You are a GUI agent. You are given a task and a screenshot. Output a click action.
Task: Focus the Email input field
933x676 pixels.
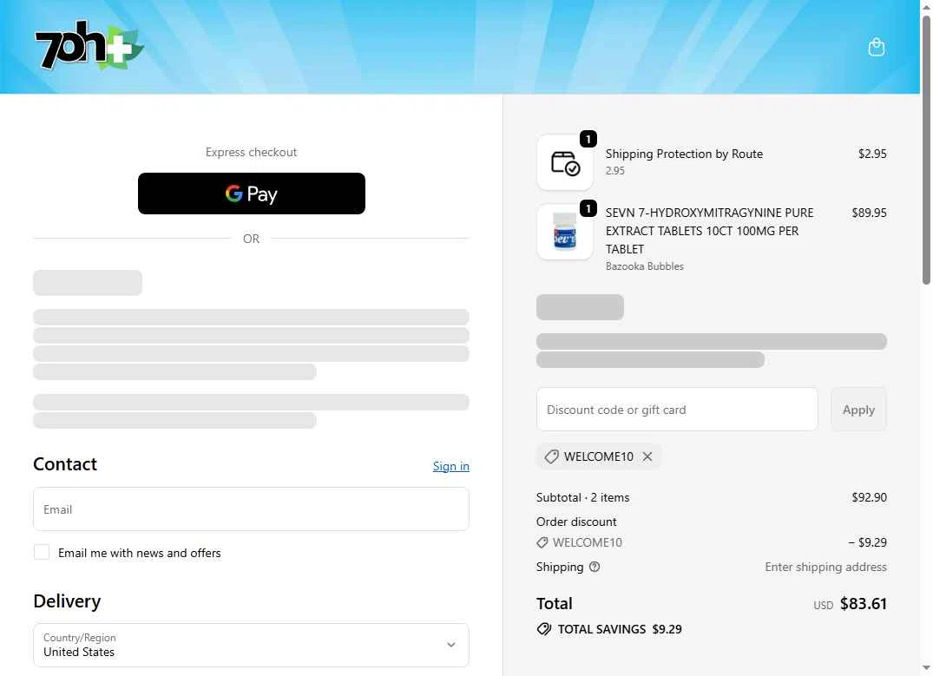tap(251, 509)
